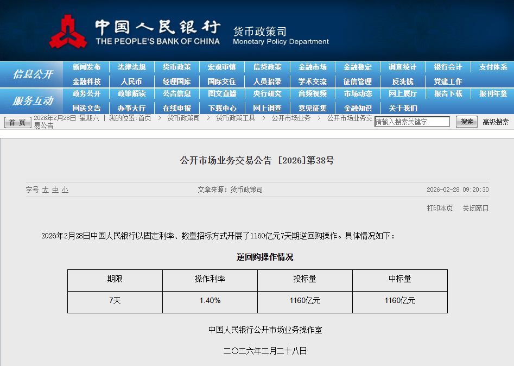Open the 货币政策 menu item
This screenshot has width=514, height=366.
click(x=176, y=67)
